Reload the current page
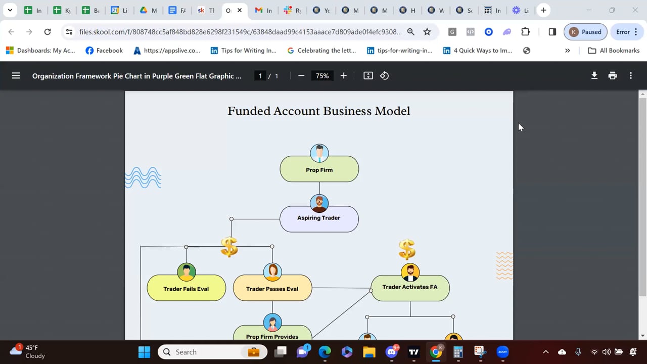 [x=48, y=31]
